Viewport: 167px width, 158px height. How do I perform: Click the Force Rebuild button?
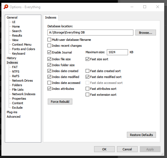coord(60,102)
